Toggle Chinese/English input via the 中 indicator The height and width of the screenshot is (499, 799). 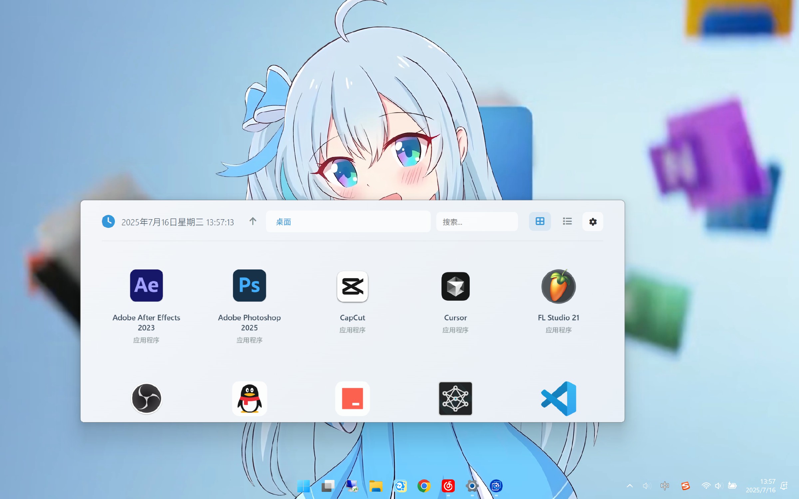[665, 485]
